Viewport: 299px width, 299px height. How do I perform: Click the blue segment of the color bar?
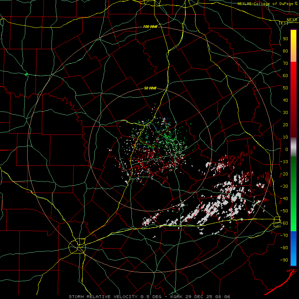293,249
